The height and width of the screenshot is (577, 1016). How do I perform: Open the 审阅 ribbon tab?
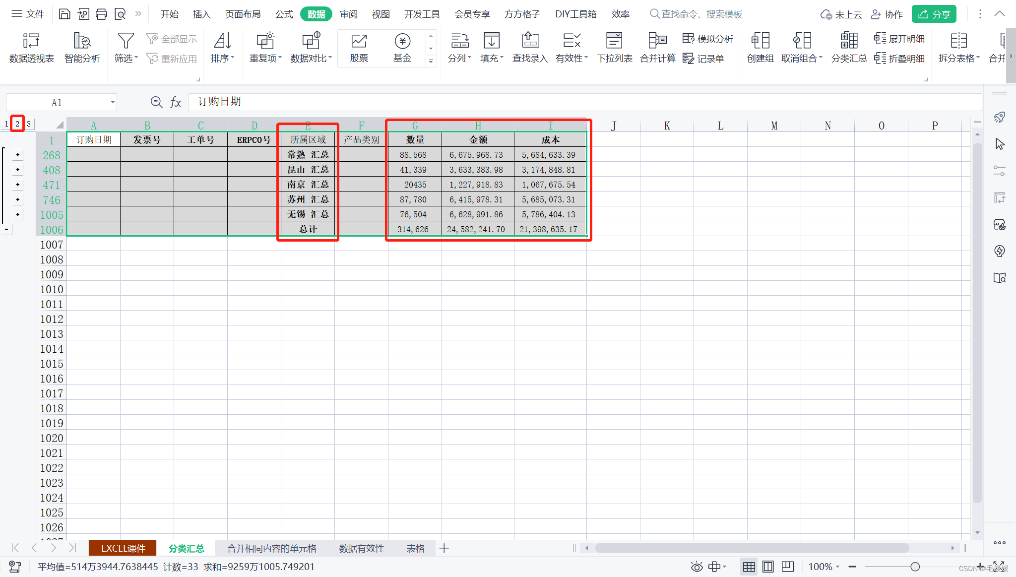pyautogui.click(x=349, y=14)
